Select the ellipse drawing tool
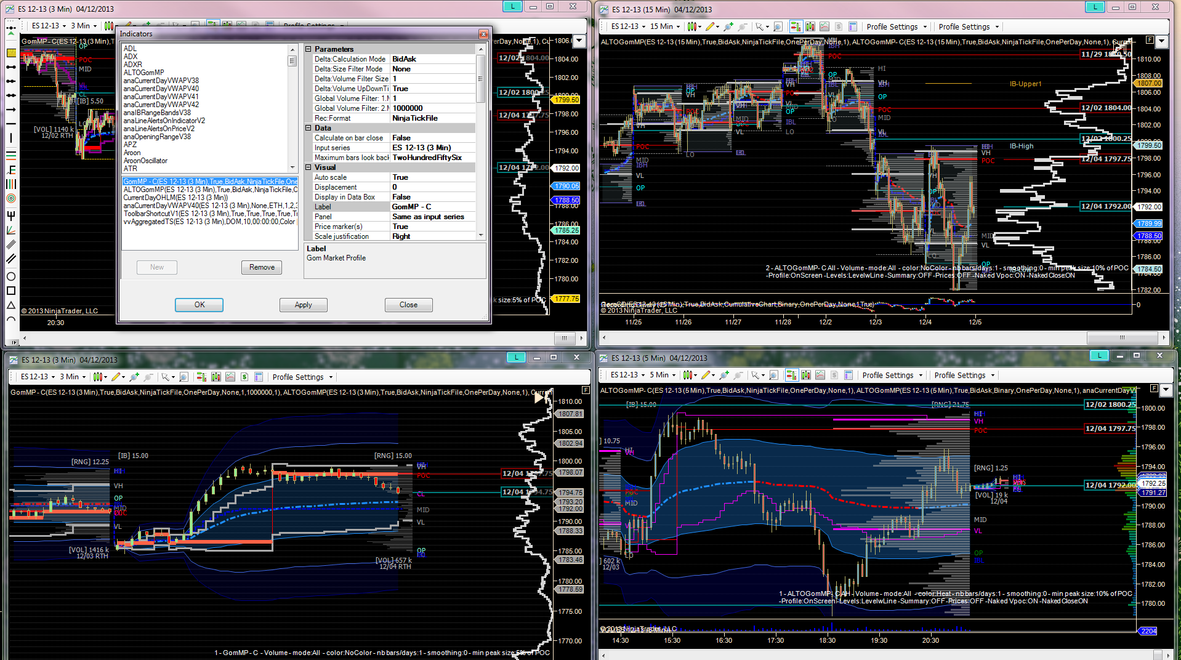This screenshot has height=660, width=1181. point(11,276)
